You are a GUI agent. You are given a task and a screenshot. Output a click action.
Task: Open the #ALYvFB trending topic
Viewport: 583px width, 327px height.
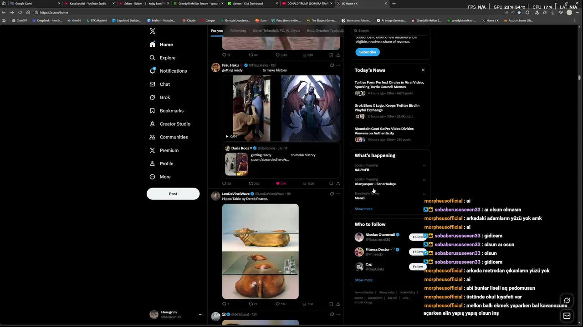362,170
